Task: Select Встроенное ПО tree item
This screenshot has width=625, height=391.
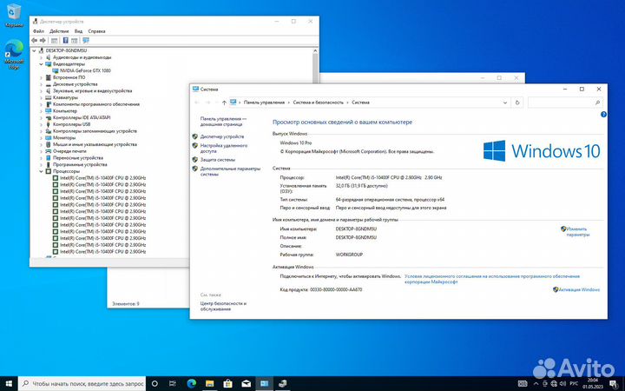Action: point(69,77)
